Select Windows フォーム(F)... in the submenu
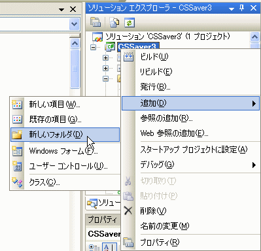The image size is (261, 251). [65, 151]
